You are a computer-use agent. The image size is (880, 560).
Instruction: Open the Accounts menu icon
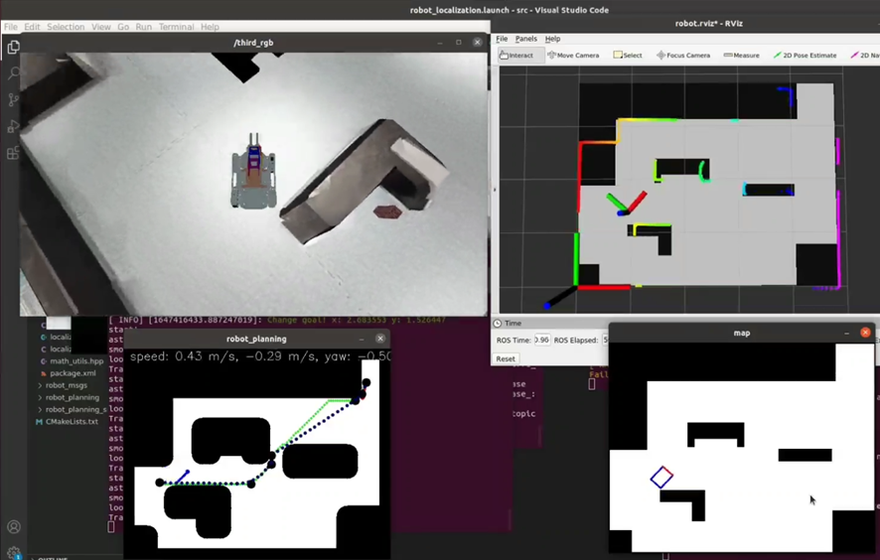(14, 527)
